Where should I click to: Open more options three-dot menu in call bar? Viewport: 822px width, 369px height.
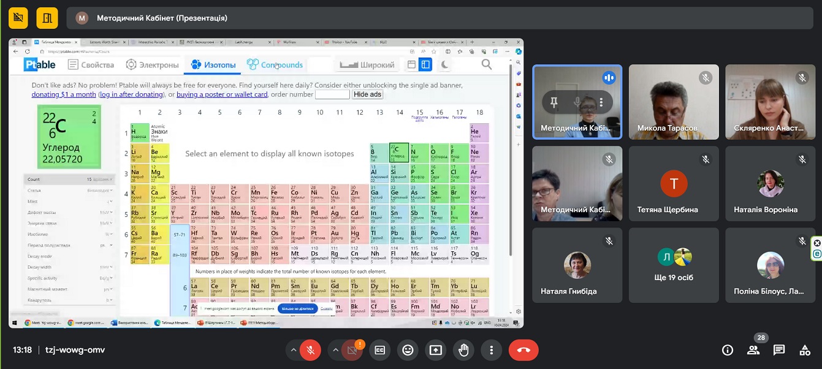491,350
